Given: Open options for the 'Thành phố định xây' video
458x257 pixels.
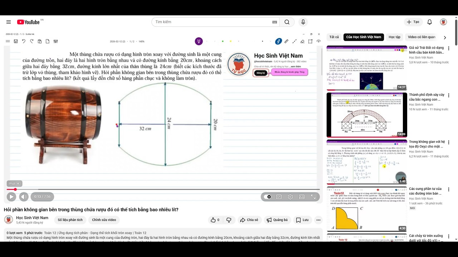Looking at the screenshot, I should pyautogui.click(x=449, y=95).
